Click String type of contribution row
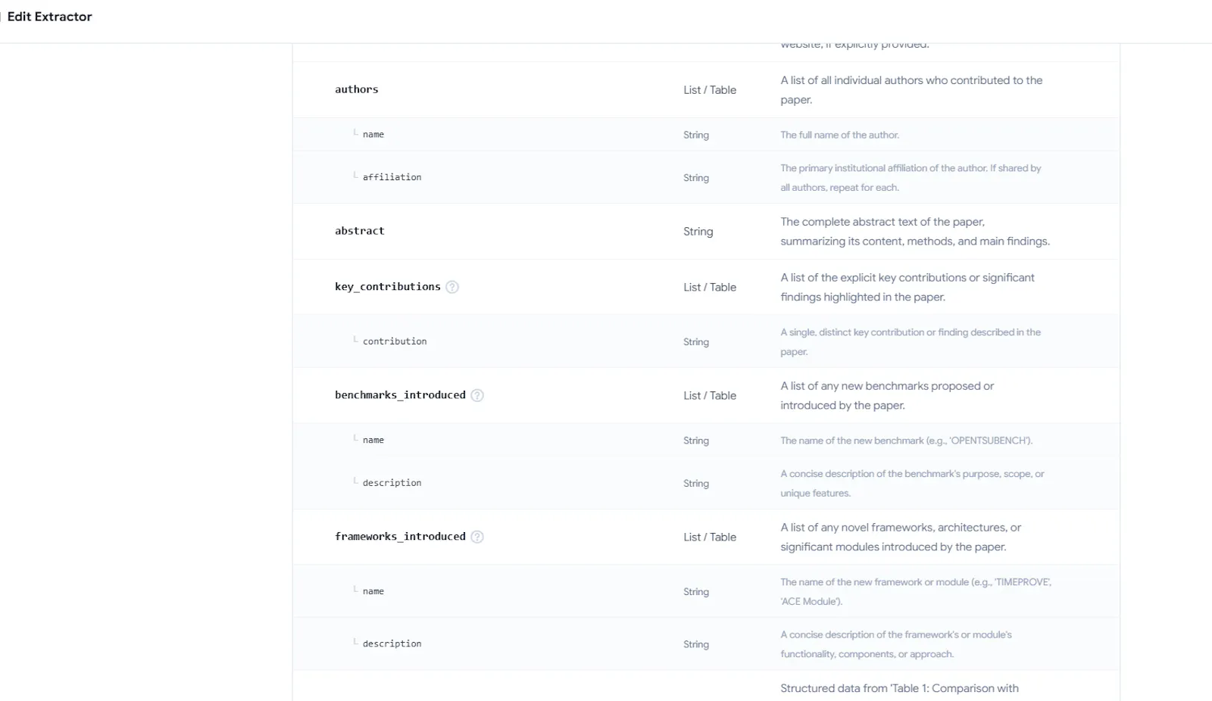 [696, 342]
